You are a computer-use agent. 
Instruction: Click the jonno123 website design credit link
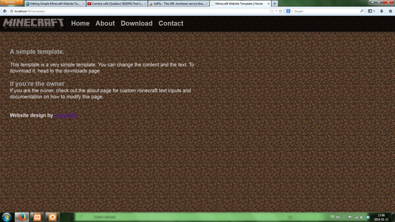pyautogui.click(x=65, y=115)
